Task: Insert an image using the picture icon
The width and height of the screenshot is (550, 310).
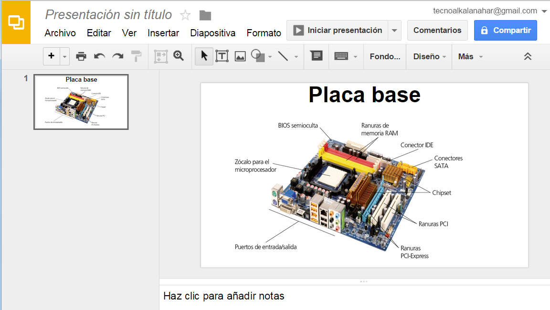Action: click(240, 56)
